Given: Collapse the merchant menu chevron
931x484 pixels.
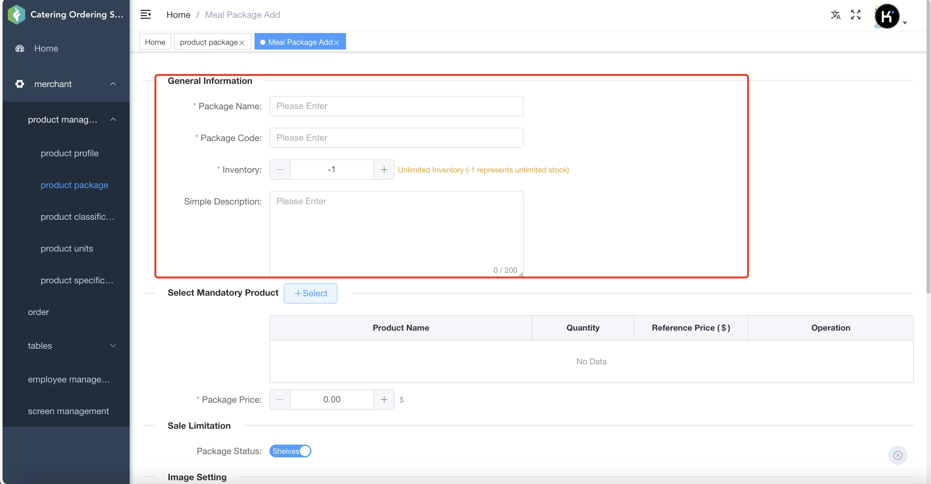Looking at the screenshot, I should [113, 84].
